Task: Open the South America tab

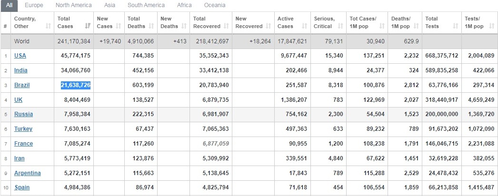Action: pyautogui.click(x=146, y=5)
